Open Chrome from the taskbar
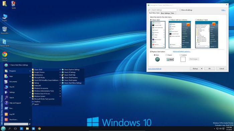Viewport: 234px width, 131px height. point(39,129)
